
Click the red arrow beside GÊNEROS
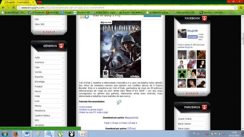(x=61, y=46)
